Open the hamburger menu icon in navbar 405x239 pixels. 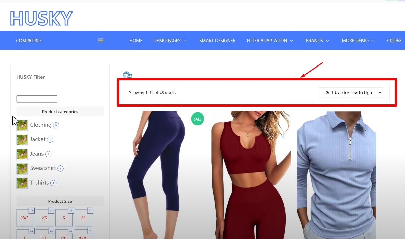click(100, 41)
